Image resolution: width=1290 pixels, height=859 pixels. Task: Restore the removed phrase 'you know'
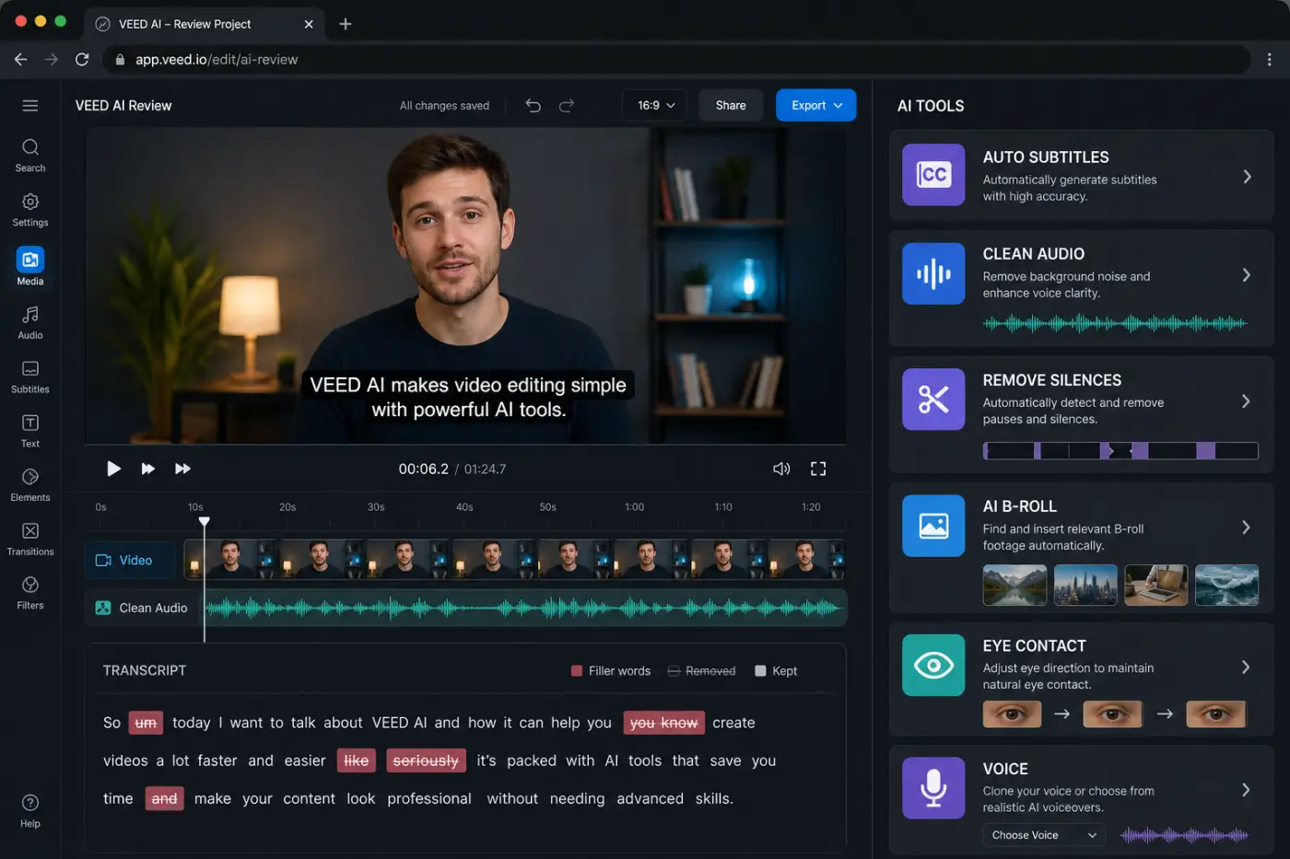(663, 723)
